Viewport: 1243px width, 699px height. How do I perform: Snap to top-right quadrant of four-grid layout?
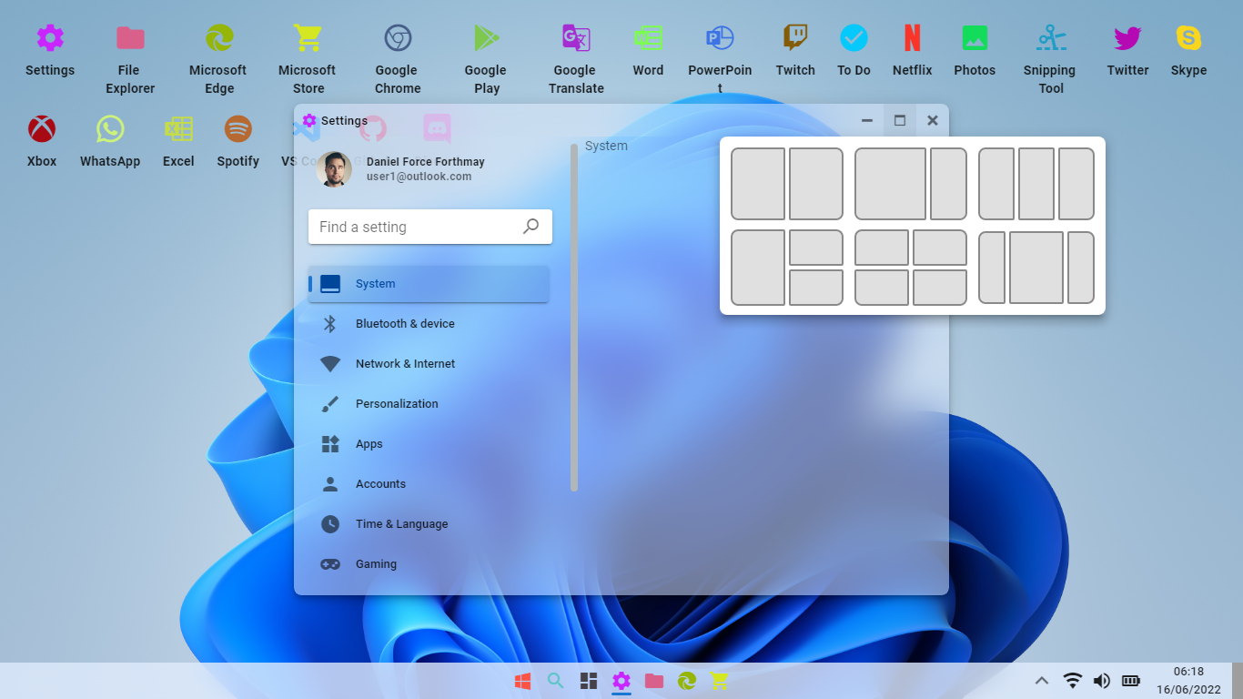[x=940, y=248]
